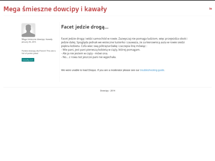Open the Mega śmieszne dowcipy i kawały site title
The width and height of the screenshot is (215, 161).
click(x=55, y=9)
